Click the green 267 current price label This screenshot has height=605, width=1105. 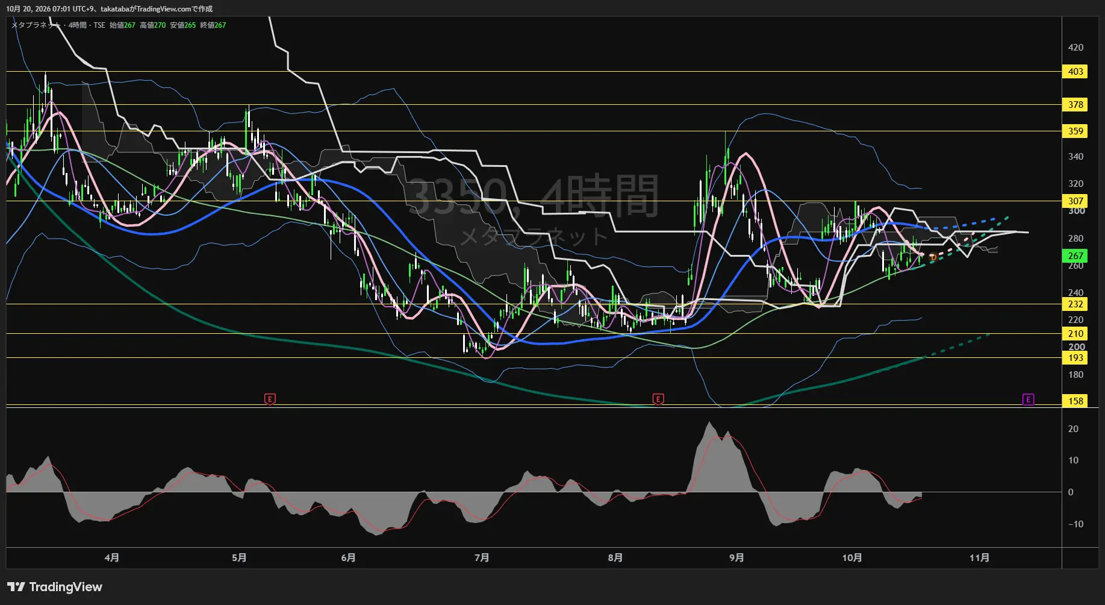pos(1075,256)
